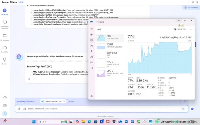Open Processes page in Task Manager
Viewport: 200px width, 125px height.
pyautogui.click(x=92, y=35)
